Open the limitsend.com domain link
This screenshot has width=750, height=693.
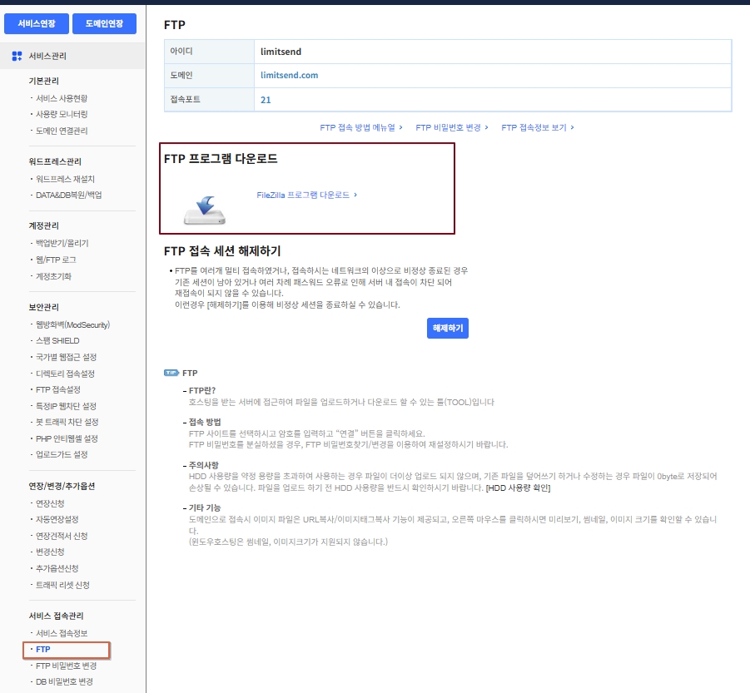click(x=289, y=75)
